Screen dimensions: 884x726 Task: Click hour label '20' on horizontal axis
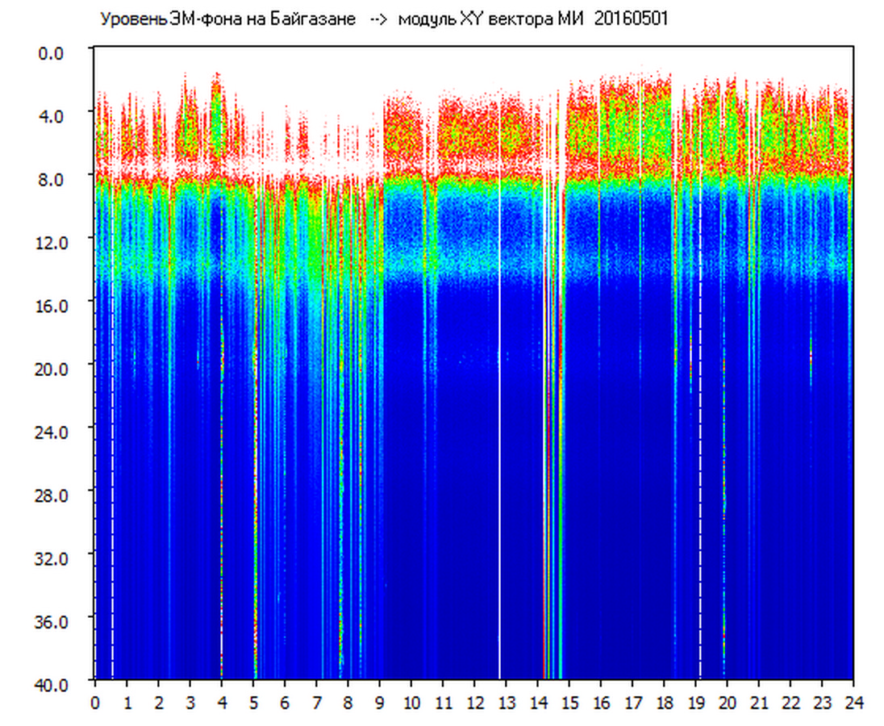[728, 703]
